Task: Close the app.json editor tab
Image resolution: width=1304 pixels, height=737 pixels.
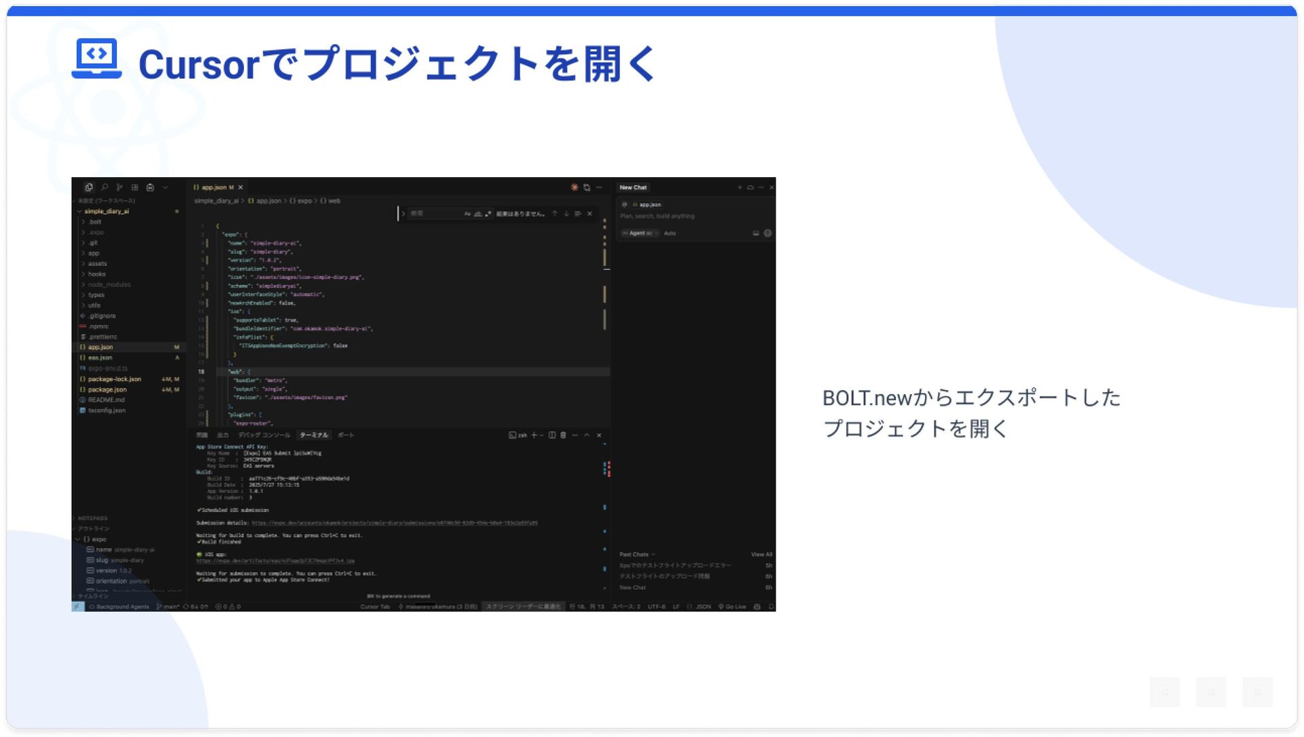Action: (x=240, y=187)
